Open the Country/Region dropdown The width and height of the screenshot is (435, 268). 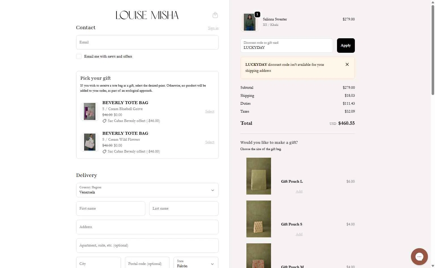tap(147, 190)
